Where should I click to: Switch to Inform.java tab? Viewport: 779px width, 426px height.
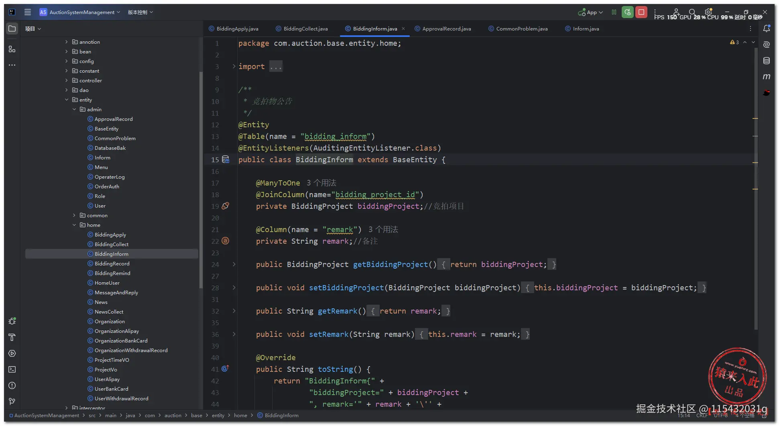click(x=582, y=29)
